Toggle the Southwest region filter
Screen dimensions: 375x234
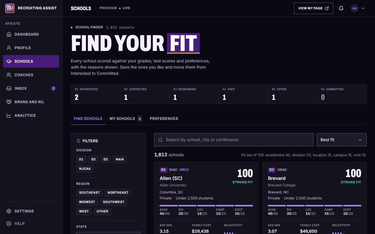click(114, 202)
